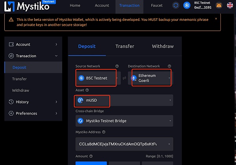Open Cross-chain Bridge dropdown
The height and width of the screenshot is (165, 236).
pyautogui.click(x=124, y=121)
